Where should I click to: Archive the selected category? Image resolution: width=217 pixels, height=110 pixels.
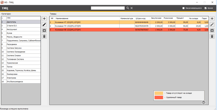click(x=44, y=31)
